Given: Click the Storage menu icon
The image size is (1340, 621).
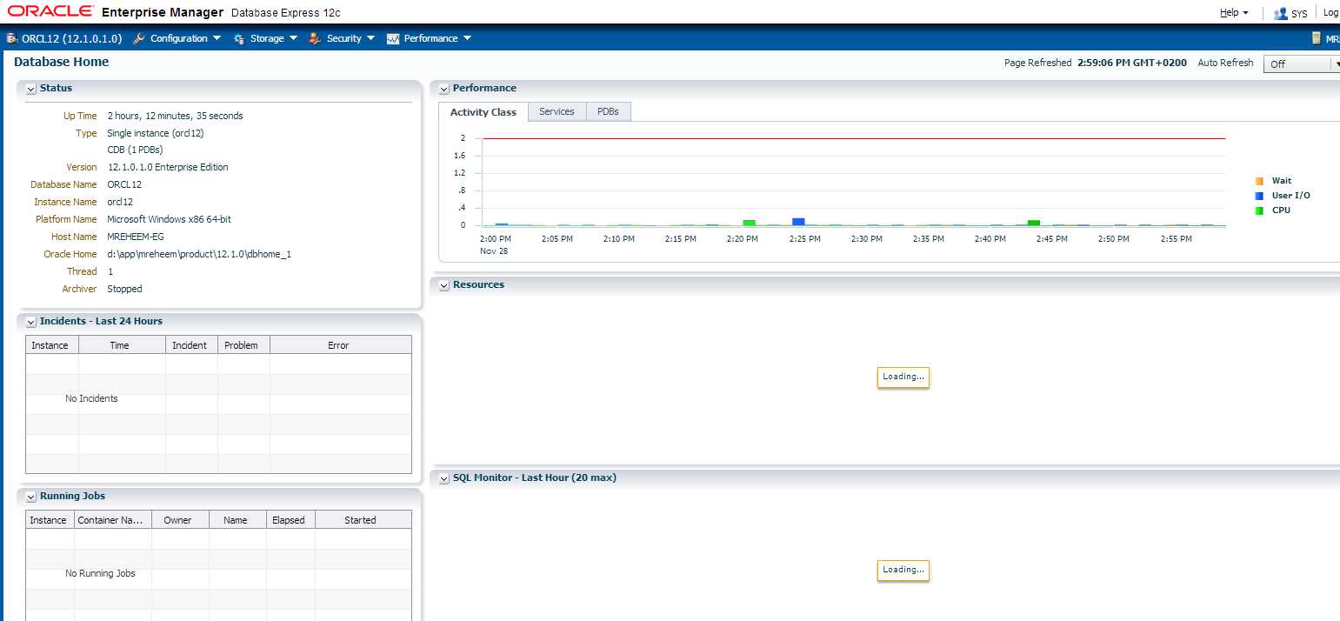Looking at the screenshot, I should 239,38.
